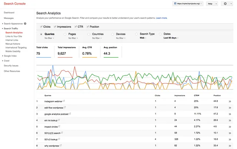Open the Last 90 days date dropdown
The width and height of the screenshot is (237, 149).
click(x=171, y=38)
